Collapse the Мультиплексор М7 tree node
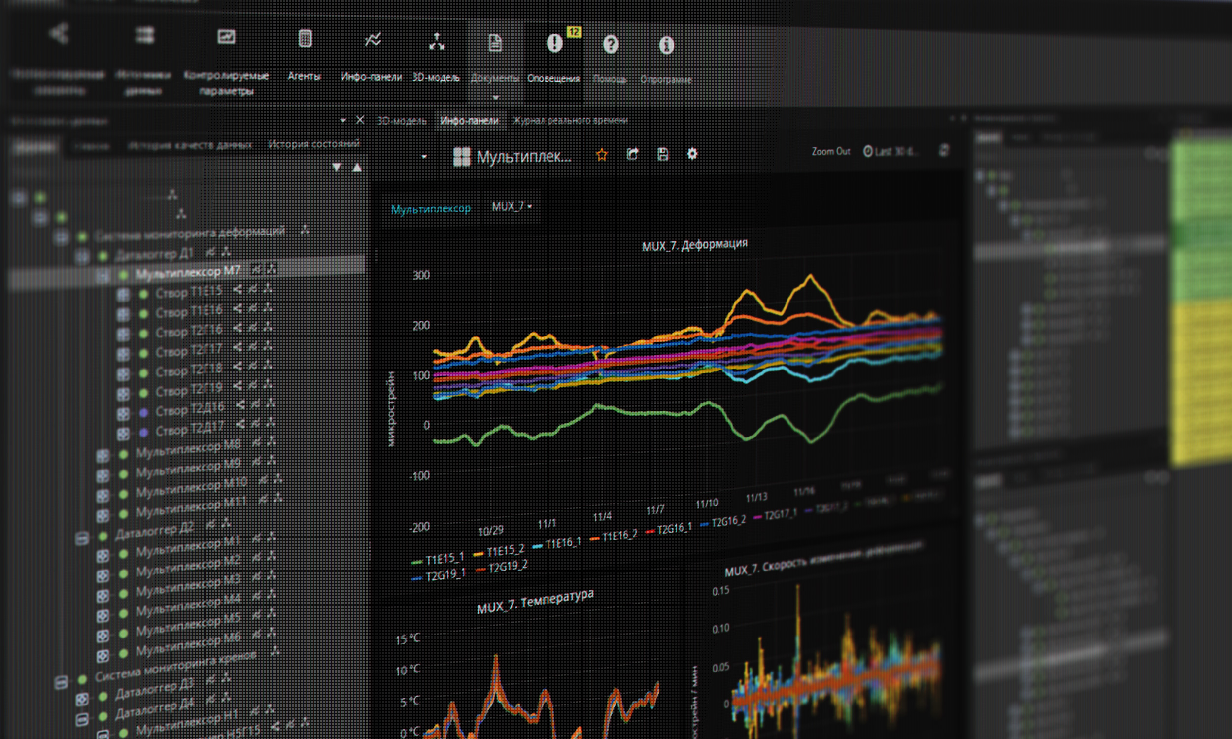 103,275
